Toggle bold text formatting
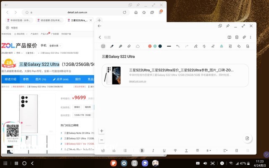The image size is (269, 168). tap(142, 150)
